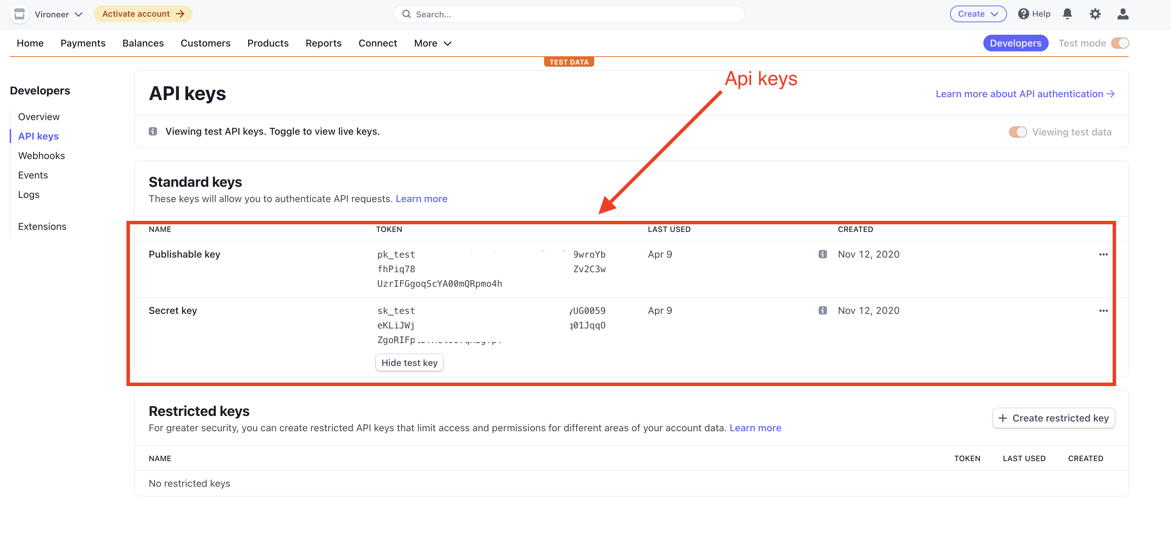
Task: Open Webhooks in the Developers sidebar
Action: point(41,156)
